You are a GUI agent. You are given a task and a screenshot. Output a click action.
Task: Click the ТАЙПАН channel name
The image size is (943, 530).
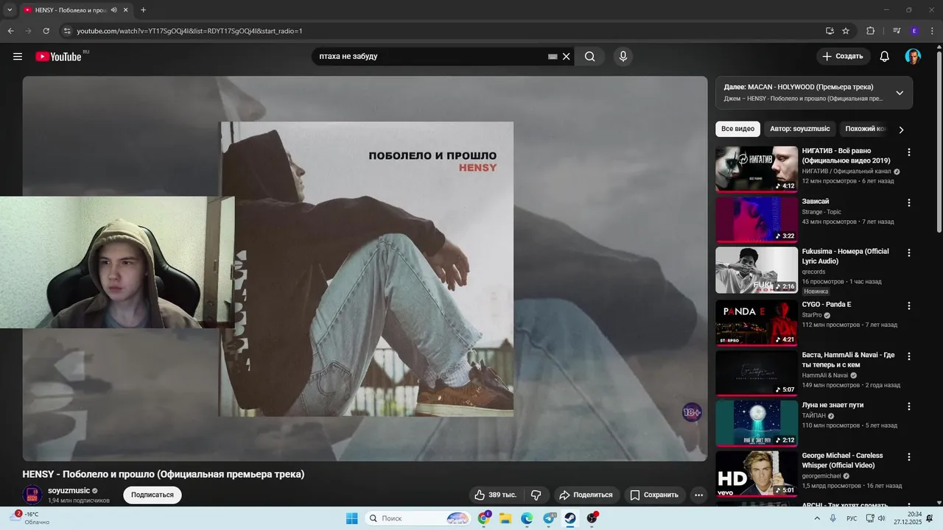(x=814, y=415)
